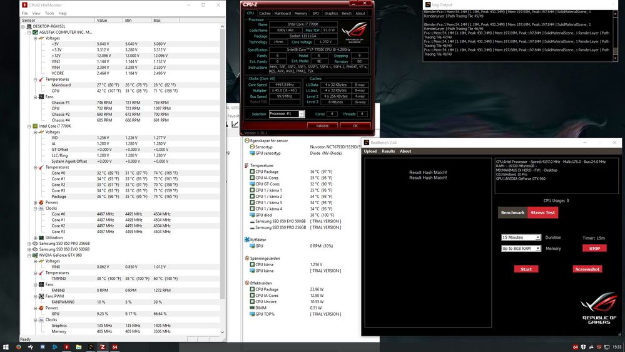Screen dimensions: 625x352
Task: Click the drive icon beside Samsung SSD 850 PRO
Action: coord(35,244)
